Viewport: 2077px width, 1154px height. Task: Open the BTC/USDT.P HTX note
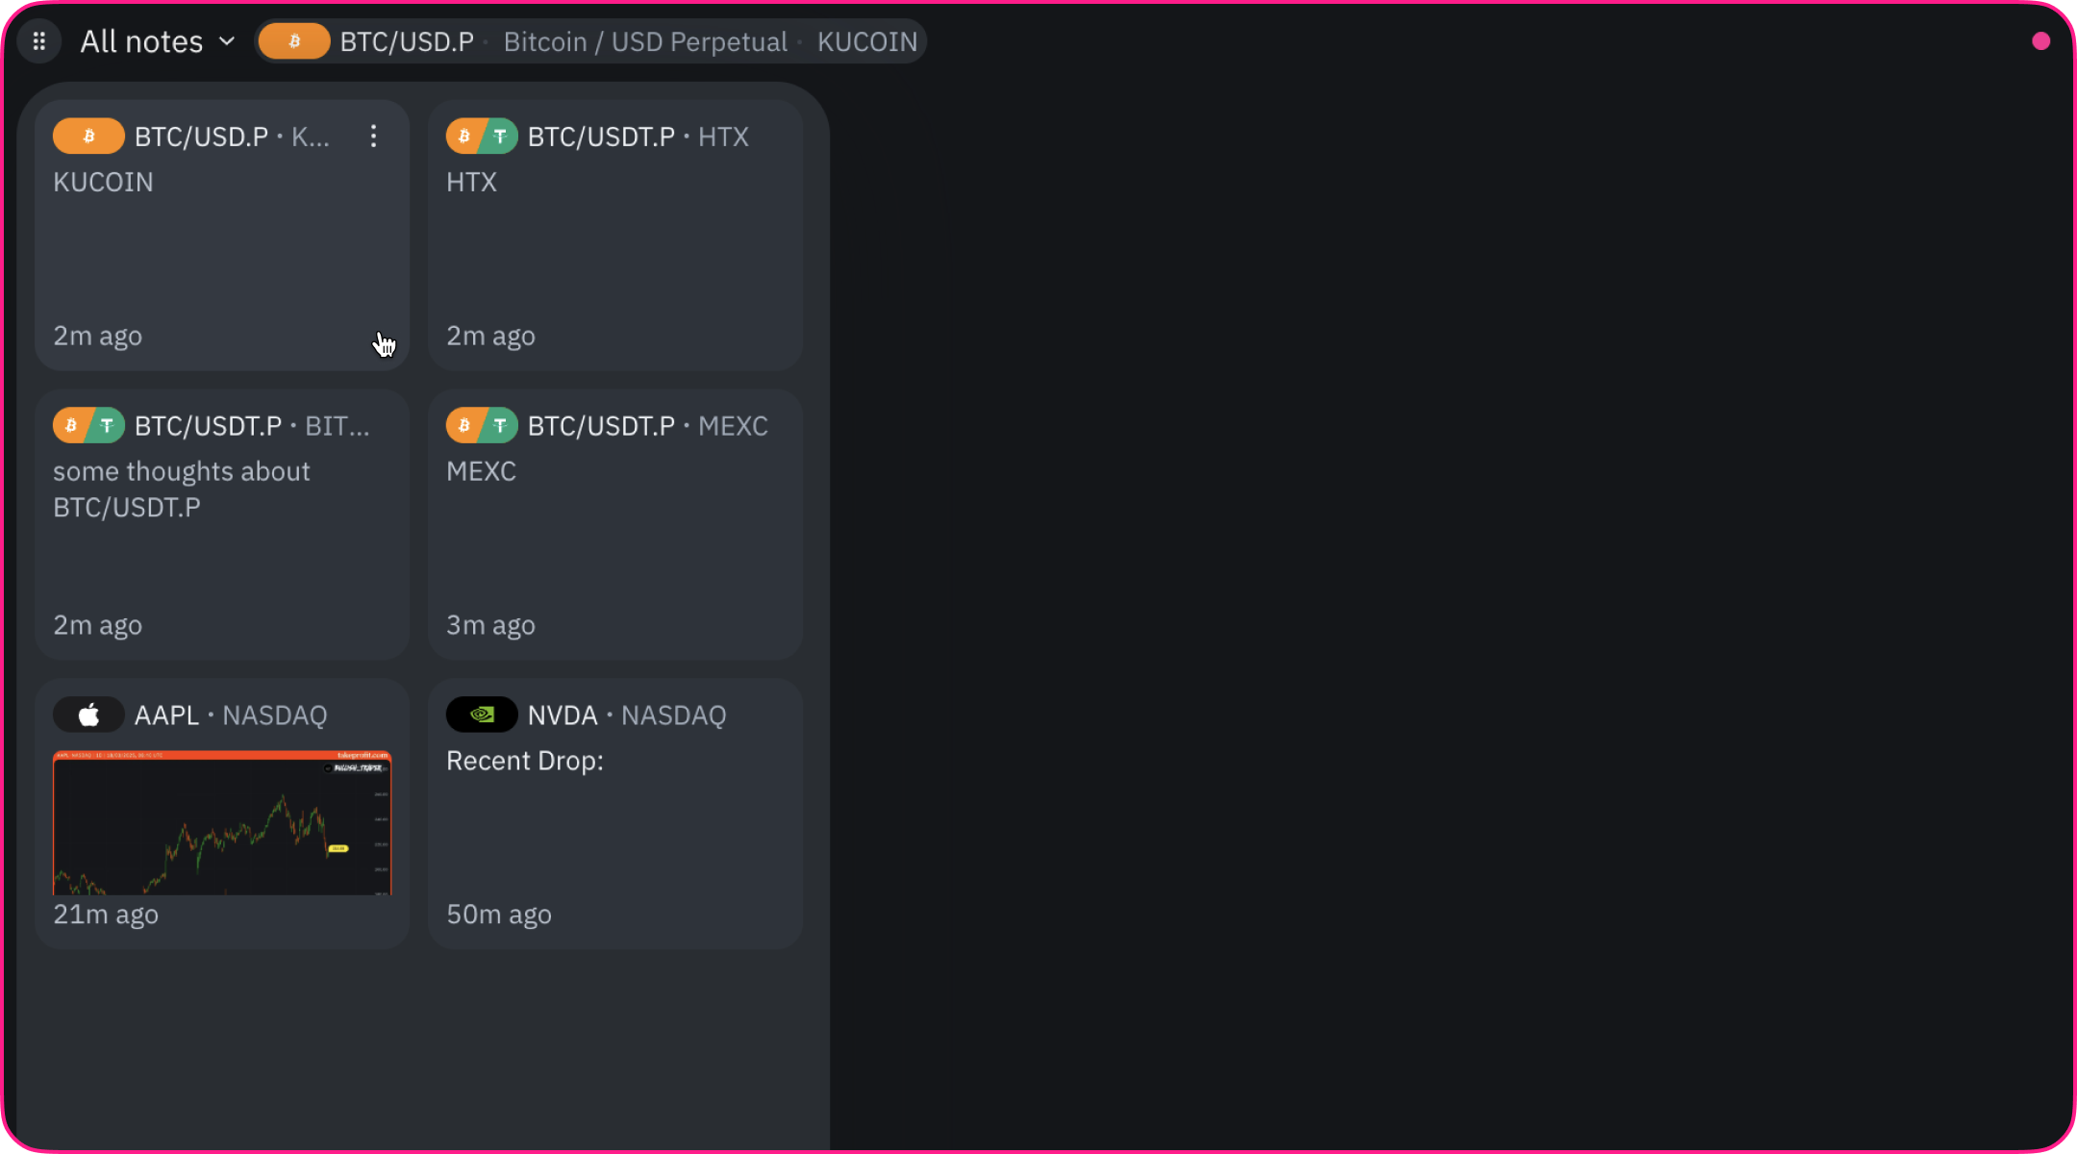point(615,235)
